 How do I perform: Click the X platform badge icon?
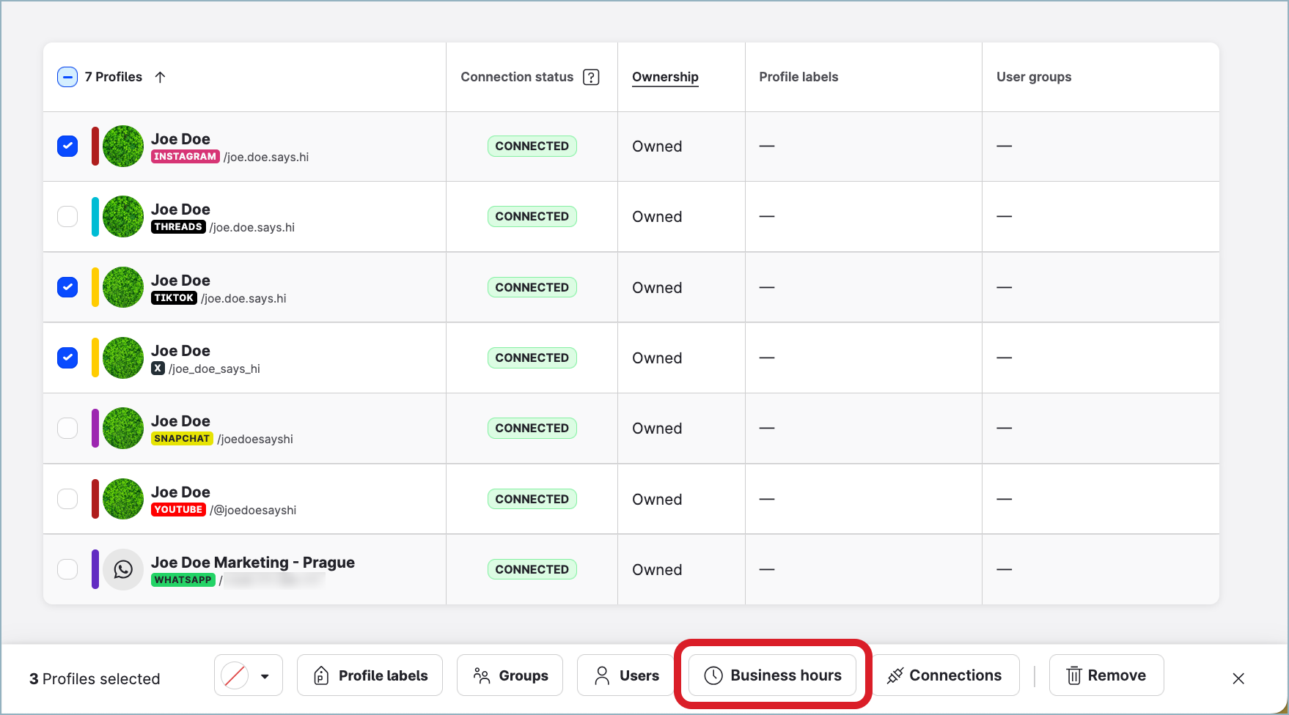158,368
